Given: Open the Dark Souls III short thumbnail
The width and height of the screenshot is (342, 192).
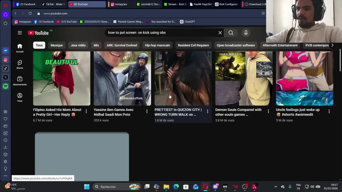Looking at the screenshot, I should click(x=244, y=78).
